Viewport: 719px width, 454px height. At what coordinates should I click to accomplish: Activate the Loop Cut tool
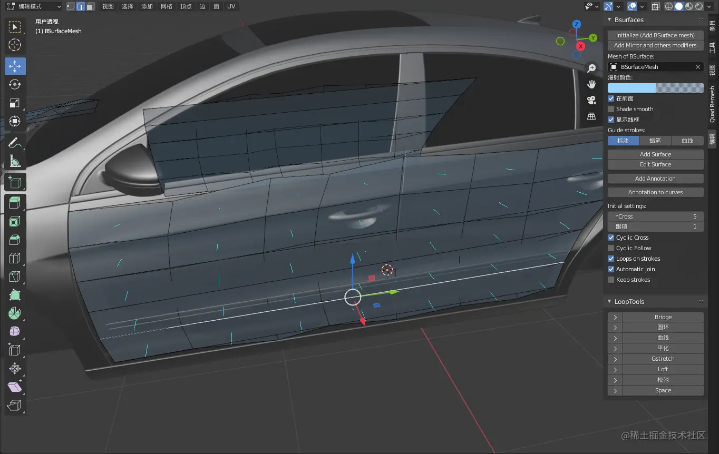coord(15,258)
